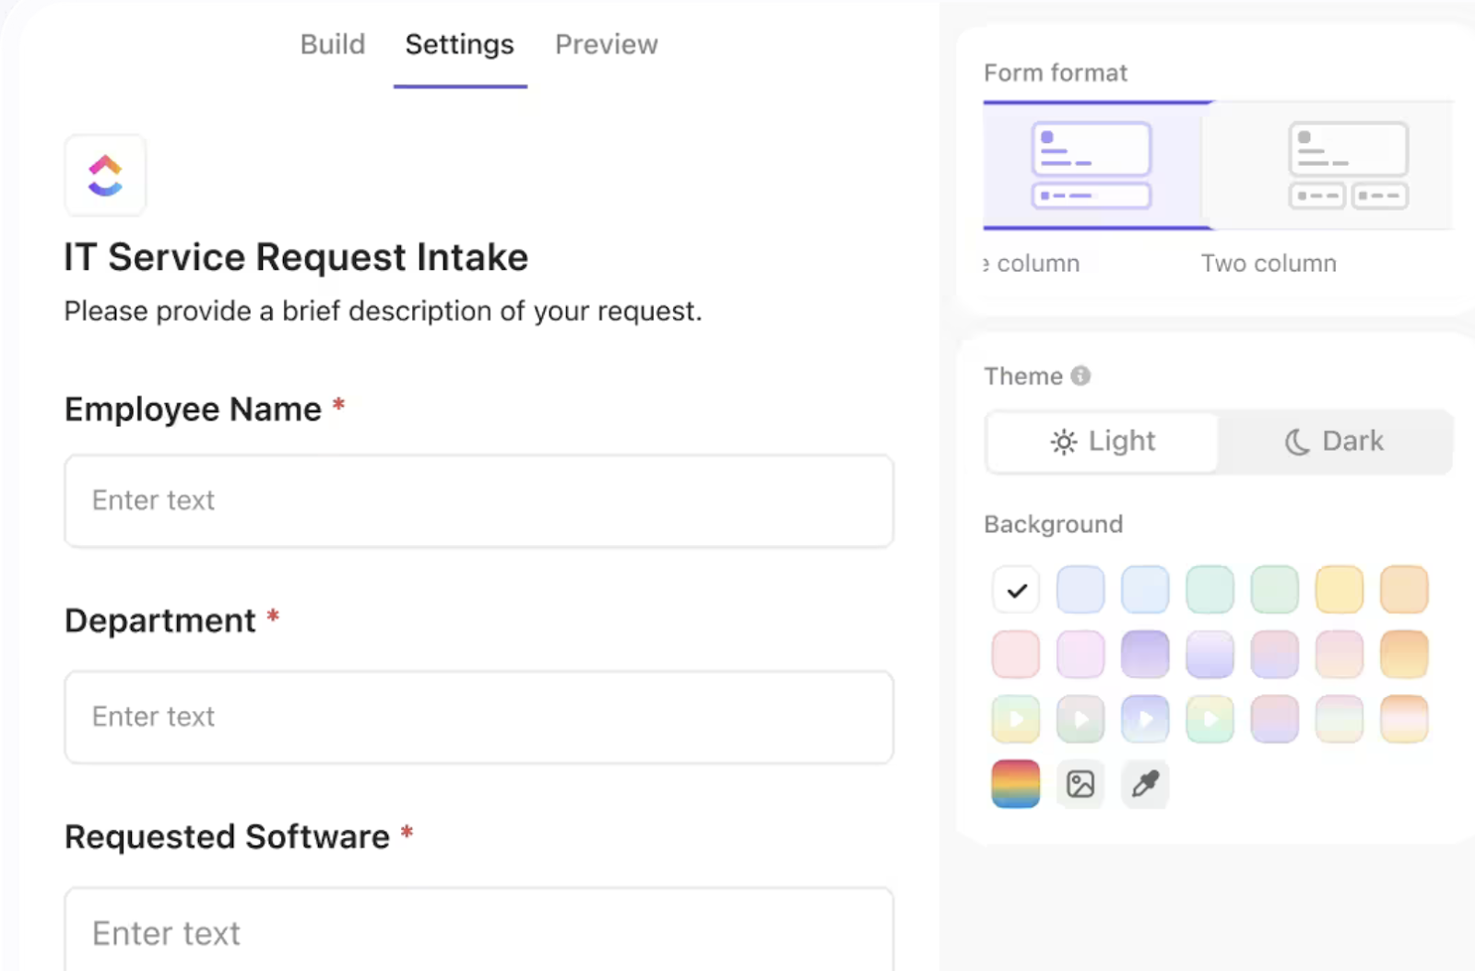Switch theme to Dark mode
The height and width of the screenshot is (971, 1475).
(x=1335, y=442)
